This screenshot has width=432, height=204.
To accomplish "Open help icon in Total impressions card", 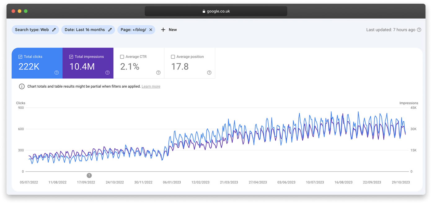I will 107,73.
